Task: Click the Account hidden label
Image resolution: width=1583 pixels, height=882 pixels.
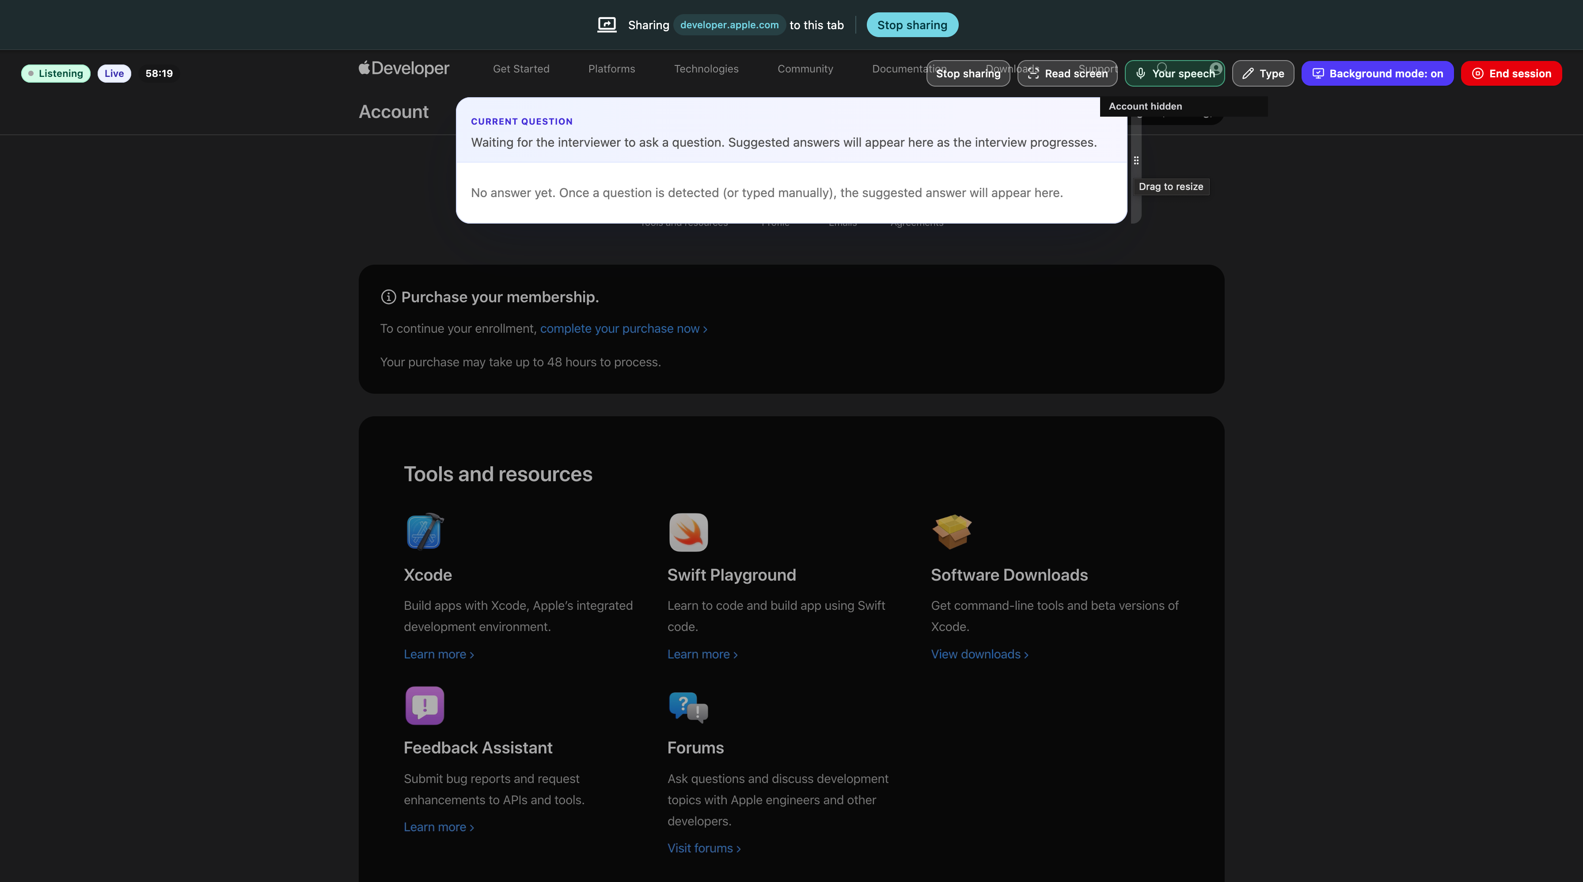Action: click(x=1146, y=106)
